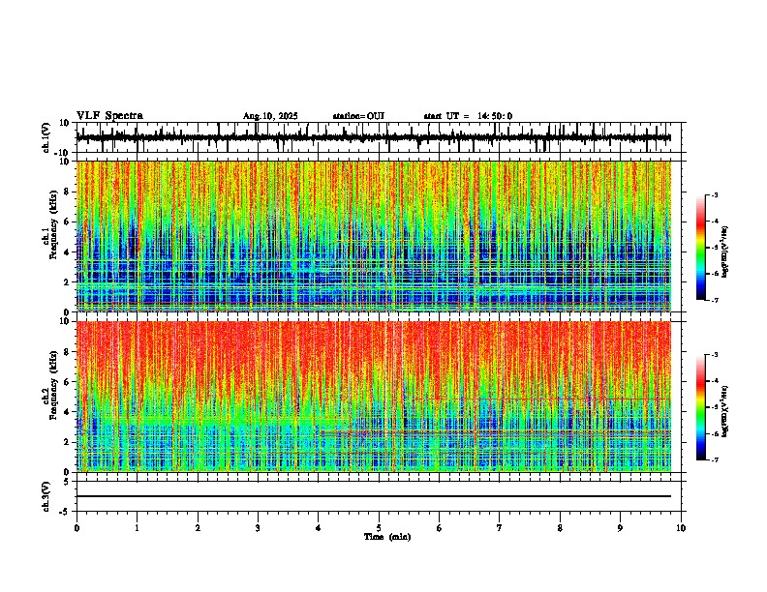767x592 pixels.
Task: Select the "start UT = 14:50:0" text
Action: tap(468, 116)
